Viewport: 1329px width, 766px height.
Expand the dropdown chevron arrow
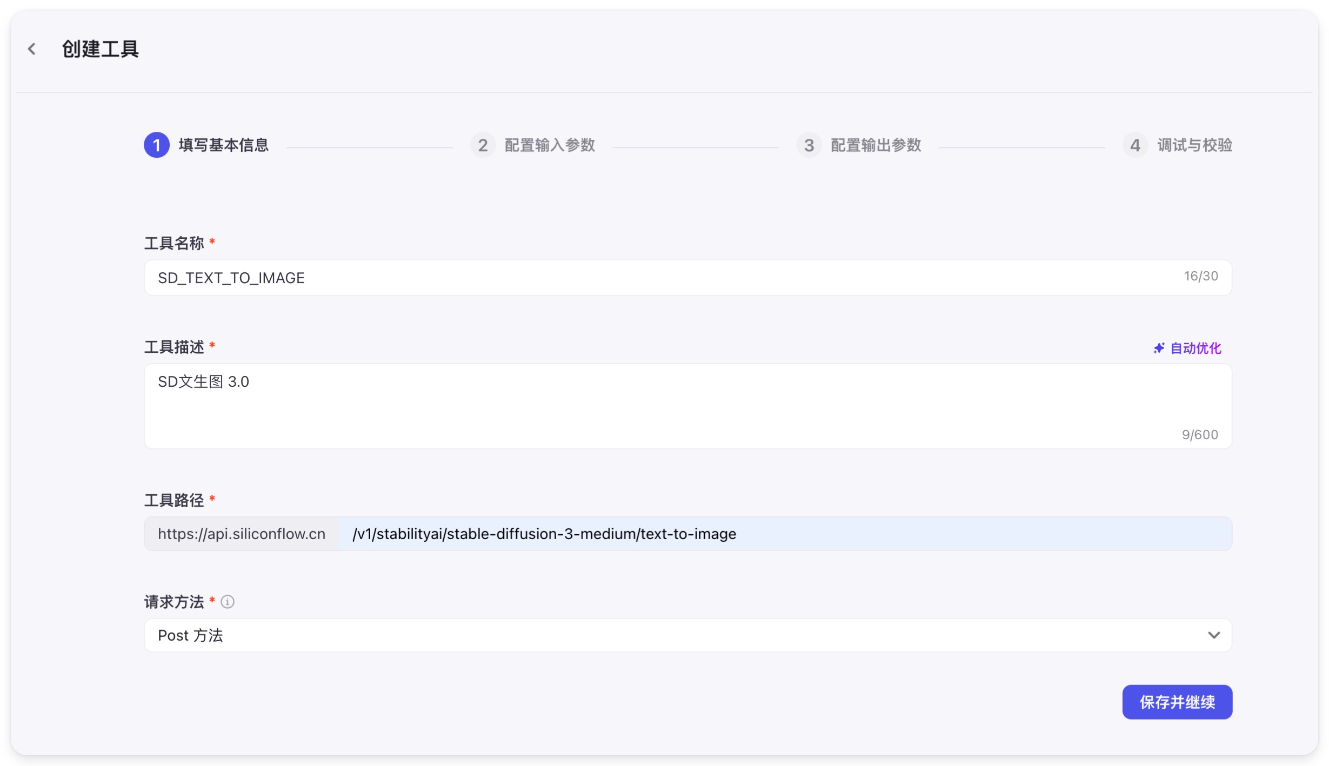click(1213, 635)
